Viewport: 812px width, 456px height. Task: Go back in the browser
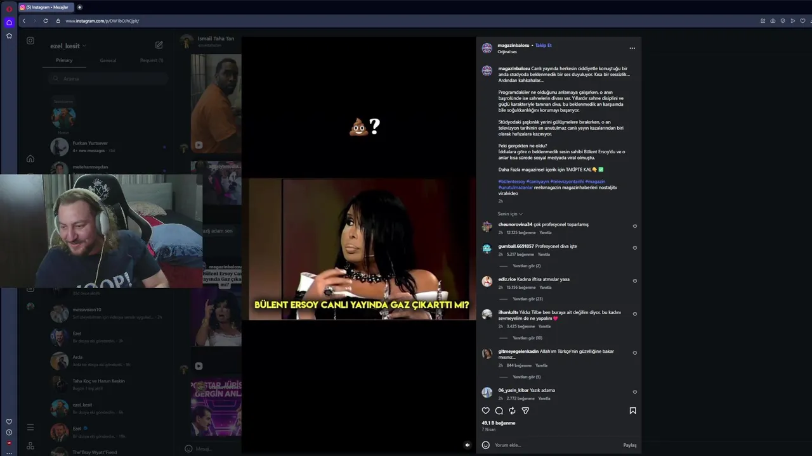click(x=24, y=21)
